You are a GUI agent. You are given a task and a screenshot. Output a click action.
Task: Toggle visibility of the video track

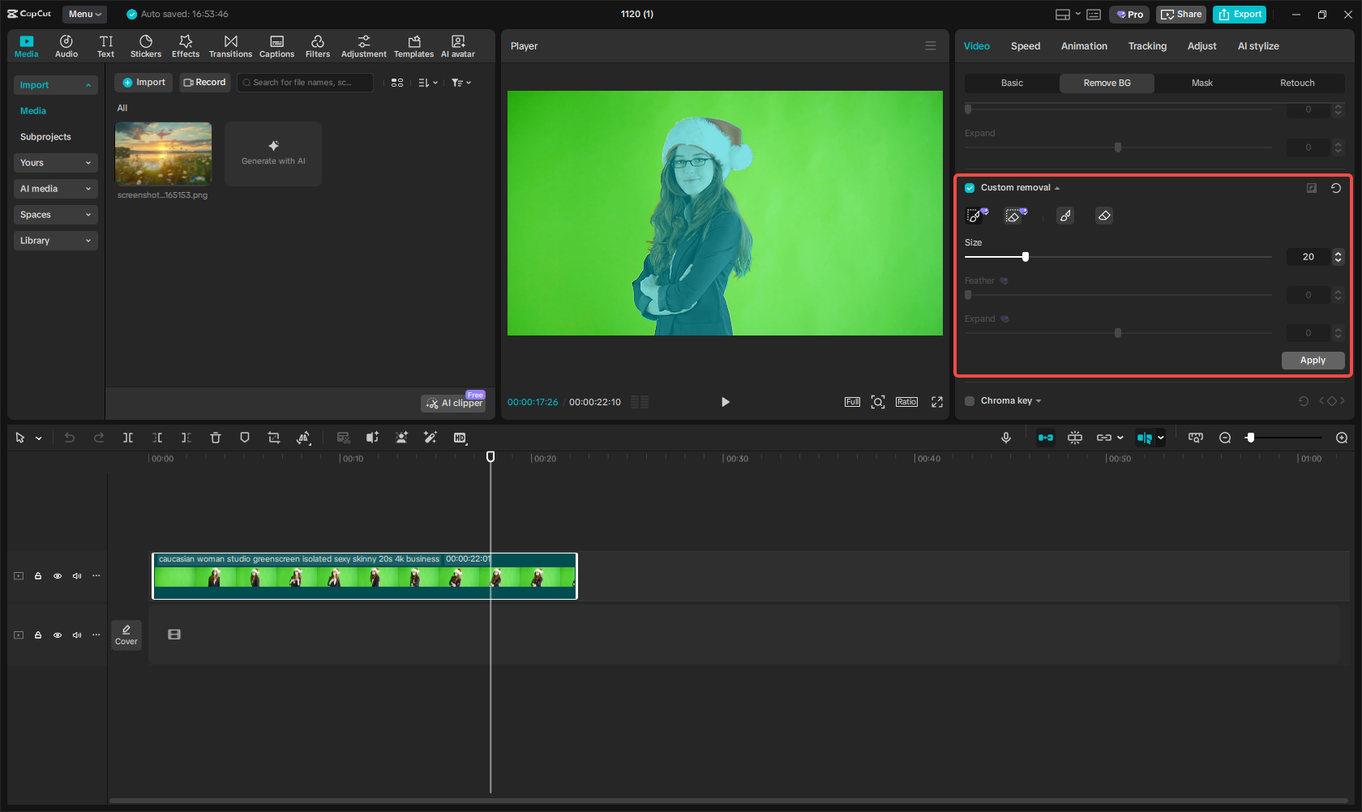pyautogui.click(x=57, y=575)
